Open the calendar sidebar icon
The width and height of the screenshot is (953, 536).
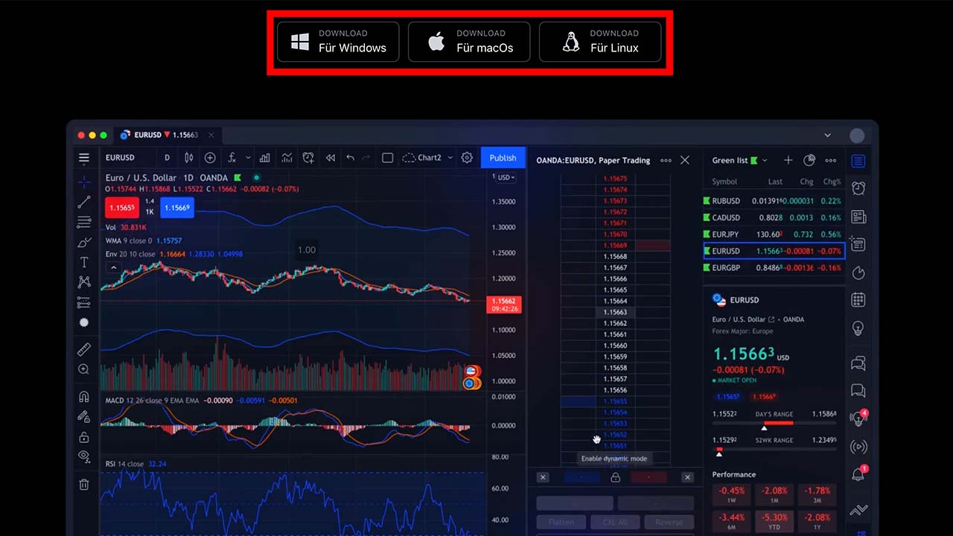(858, 300)
